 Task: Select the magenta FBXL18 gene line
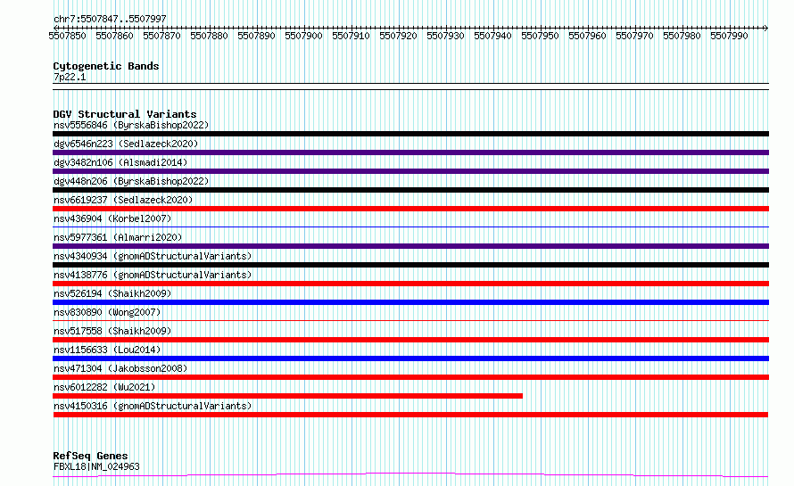(410, 474)
